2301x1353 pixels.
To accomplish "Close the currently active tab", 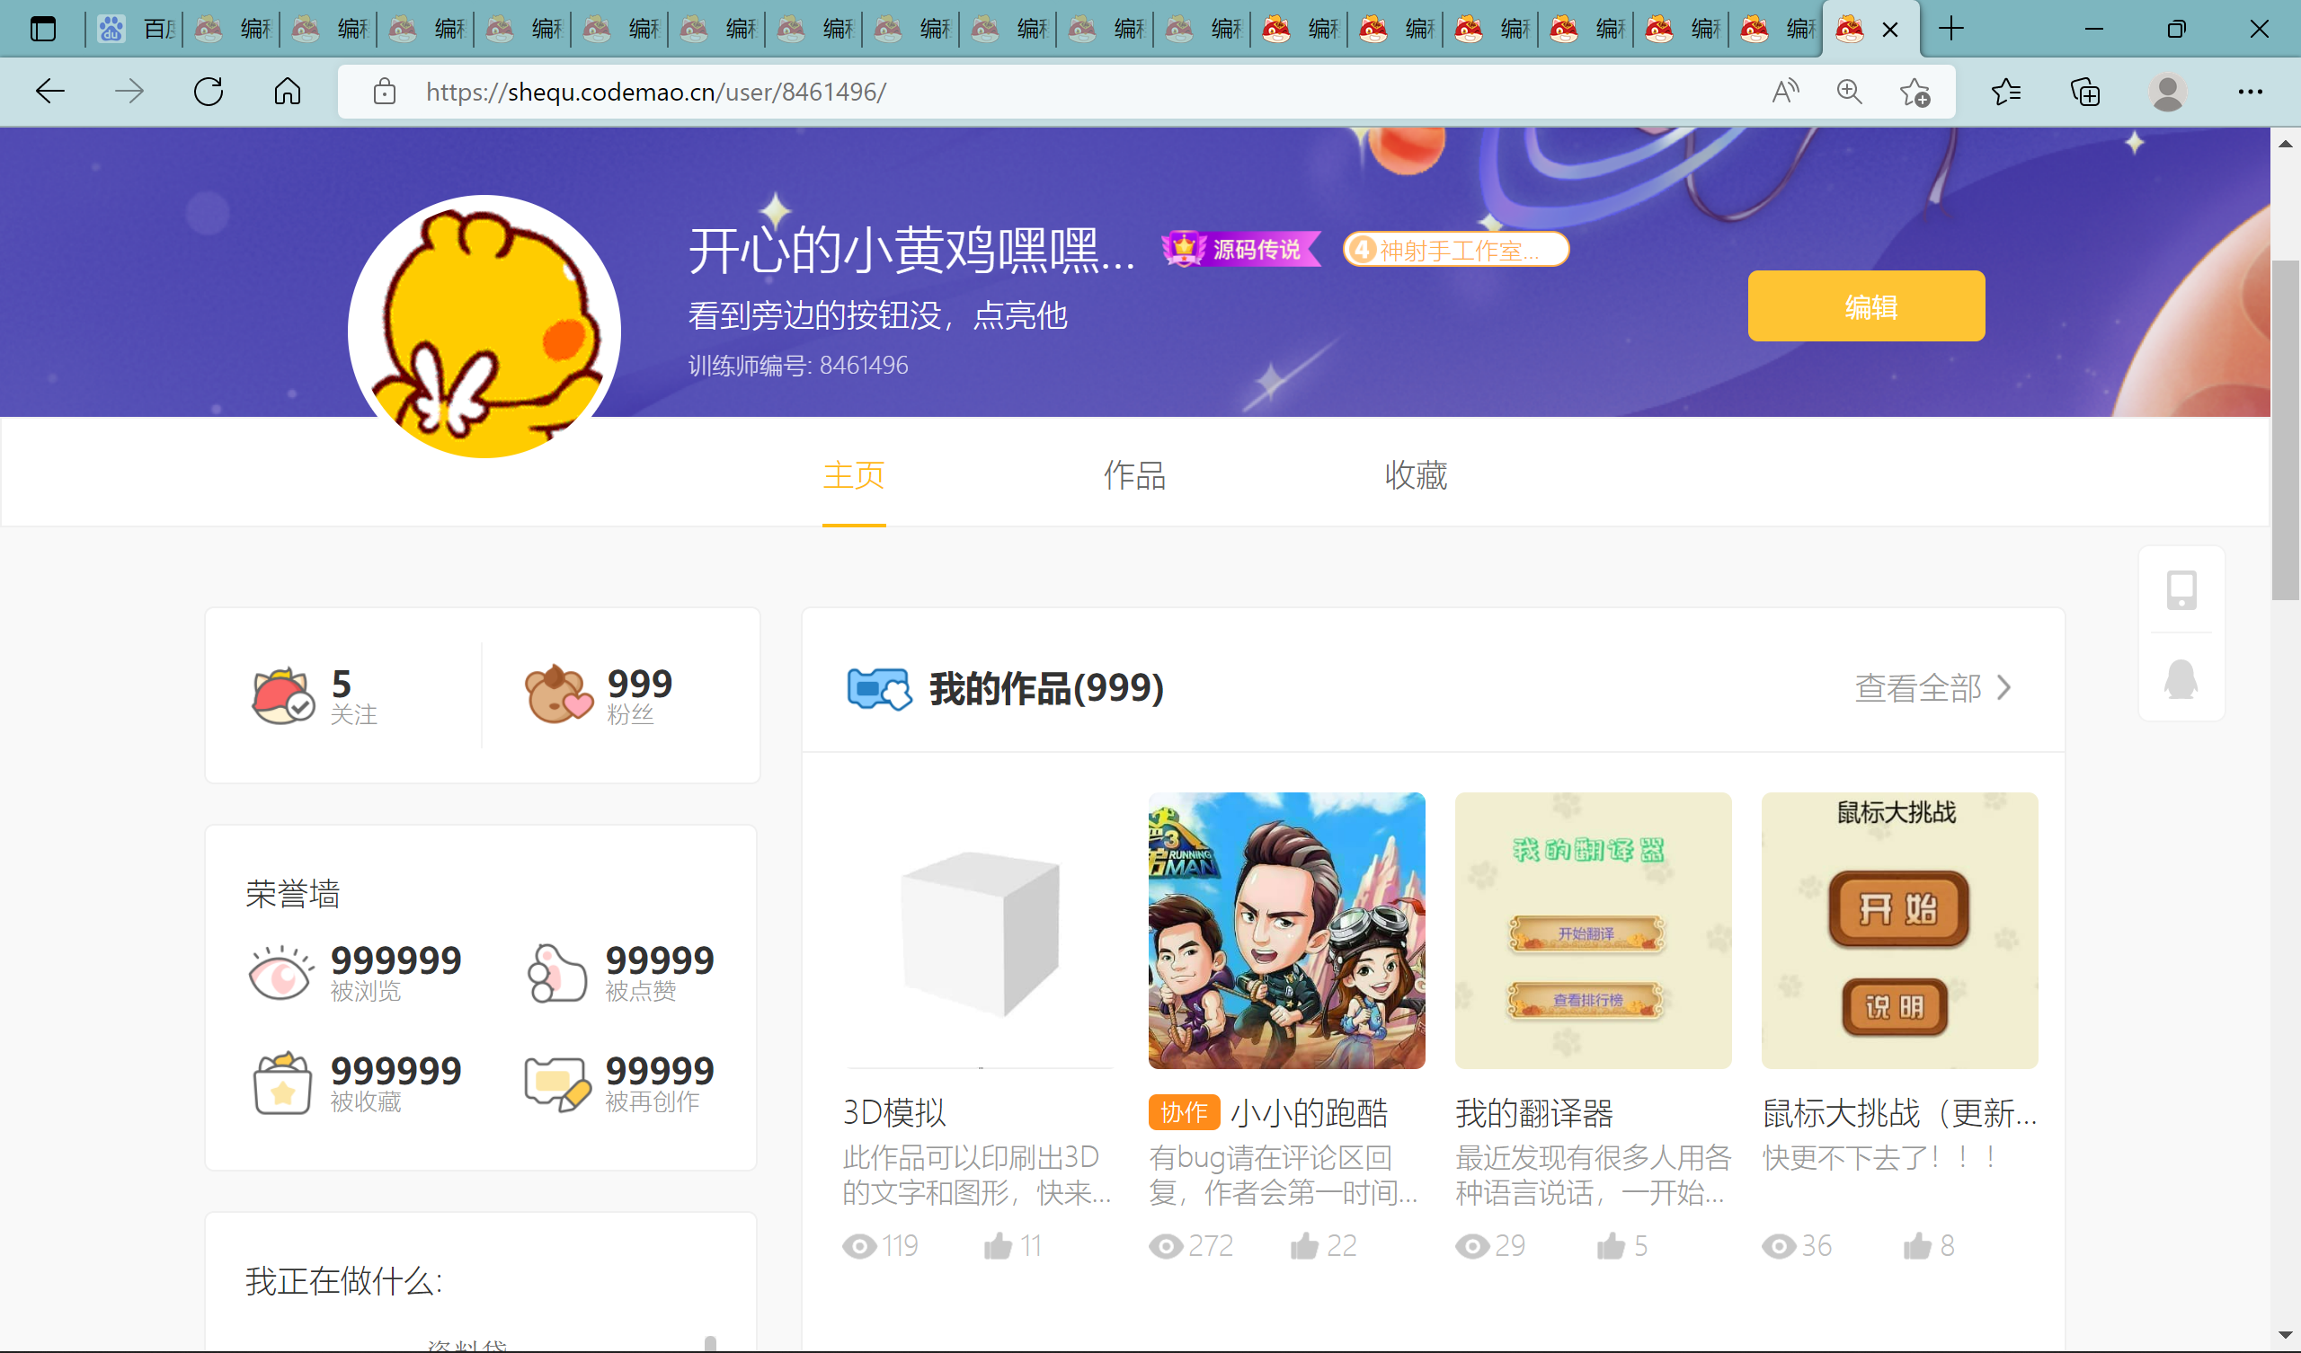I will click(x=1890, y=30).
